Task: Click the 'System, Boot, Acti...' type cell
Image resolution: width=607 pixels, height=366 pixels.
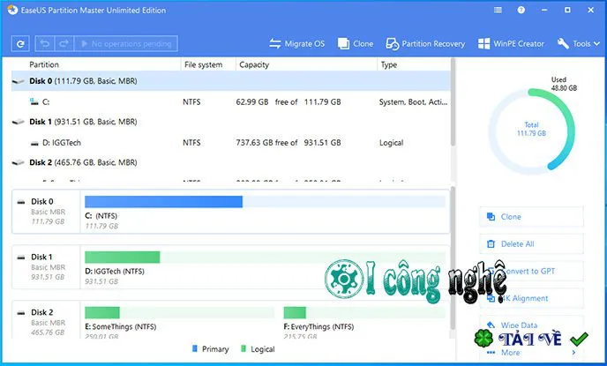Action: pos(413,102)
